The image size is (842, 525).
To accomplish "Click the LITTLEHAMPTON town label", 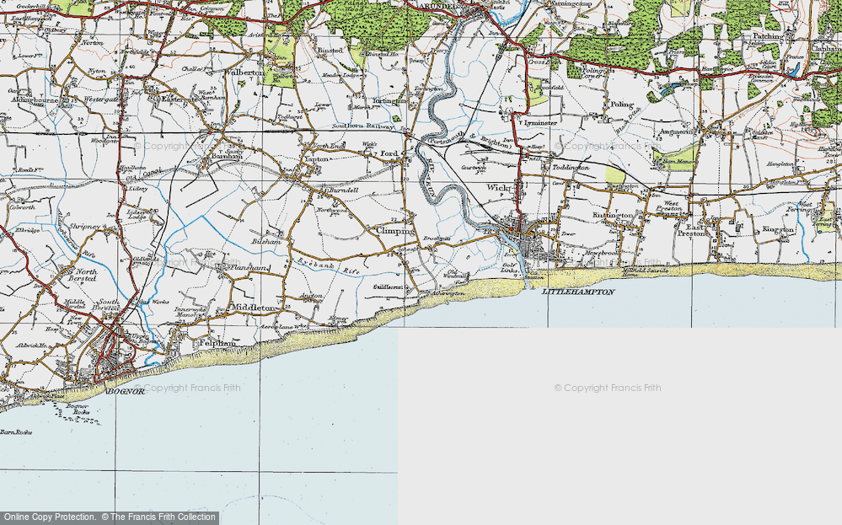I will [578, 292].
